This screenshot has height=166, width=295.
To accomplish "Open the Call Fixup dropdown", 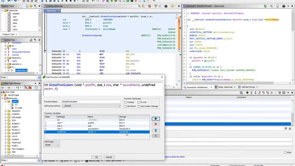I will pyautogui.click(x=52, y=145).
